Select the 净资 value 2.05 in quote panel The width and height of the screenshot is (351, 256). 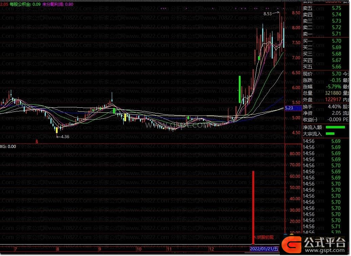coord(336,113)
